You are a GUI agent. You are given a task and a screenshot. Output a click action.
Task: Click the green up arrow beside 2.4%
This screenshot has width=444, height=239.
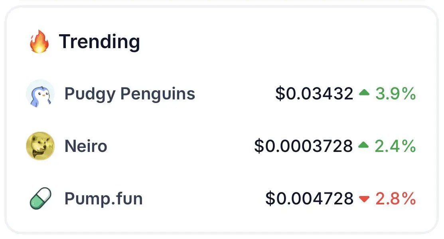pyautogui.click(x=363, y=145)
